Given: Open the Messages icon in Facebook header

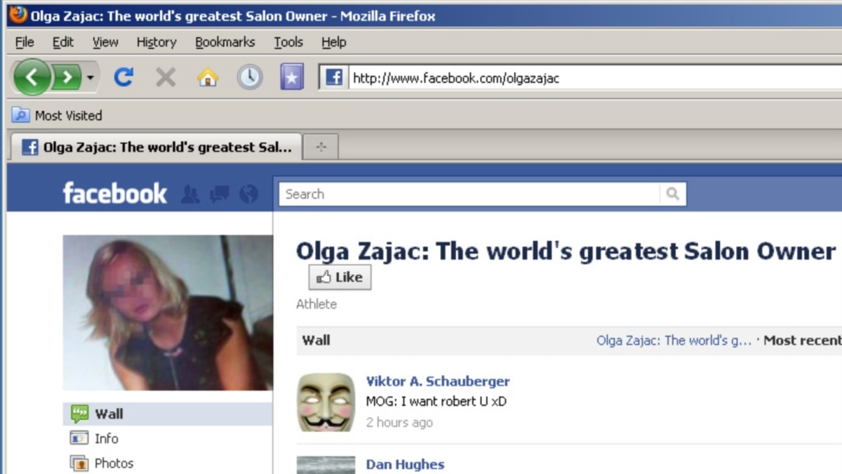Looking at the screenshot, I should coord(220,195).
